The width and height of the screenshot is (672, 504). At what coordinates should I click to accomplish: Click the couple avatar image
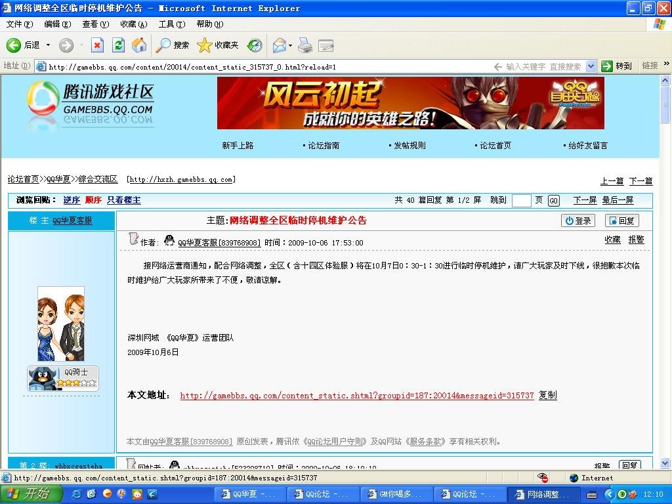(x=61, y=324)
